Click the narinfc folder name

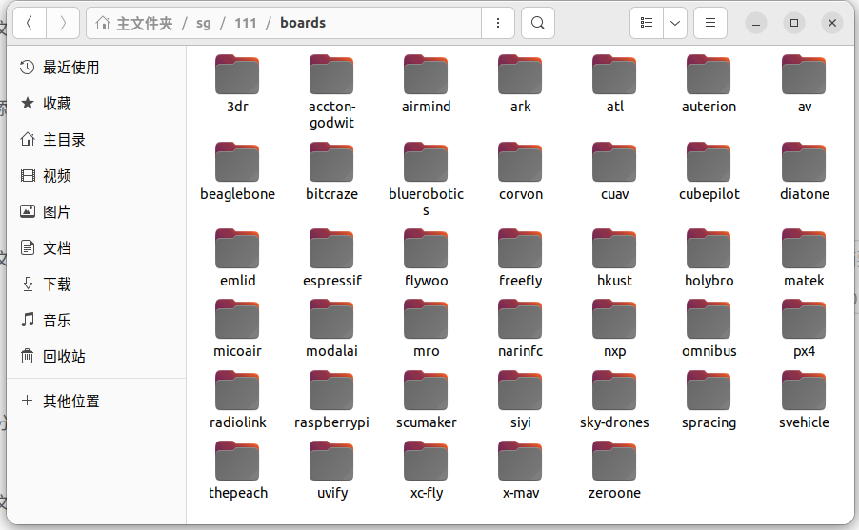[x=520, y=351]
